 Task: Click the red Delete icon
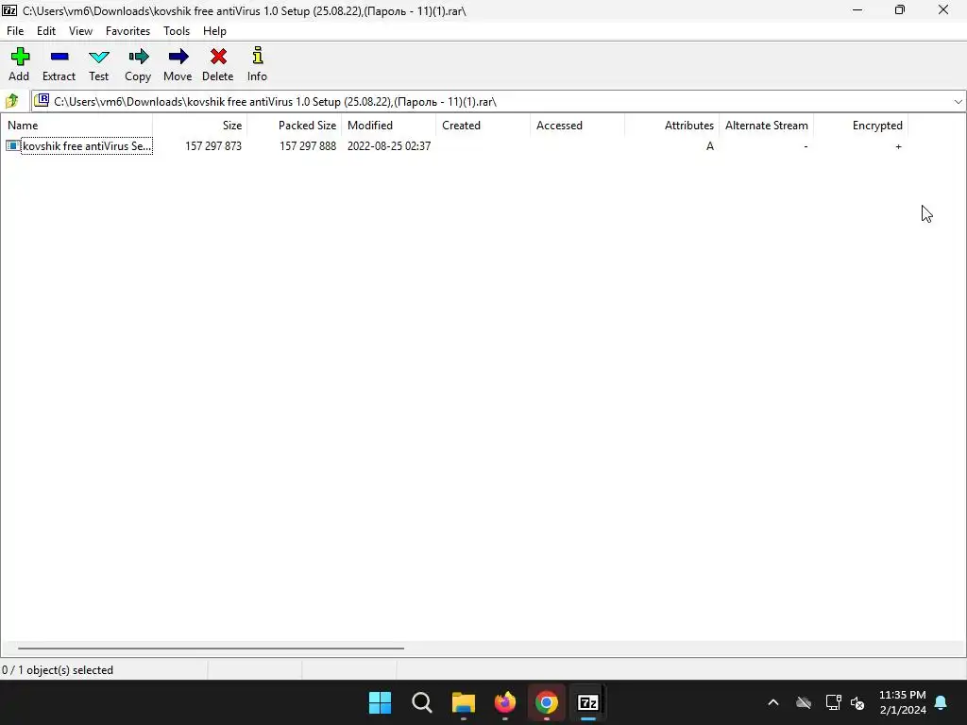(x=218, y=57)
